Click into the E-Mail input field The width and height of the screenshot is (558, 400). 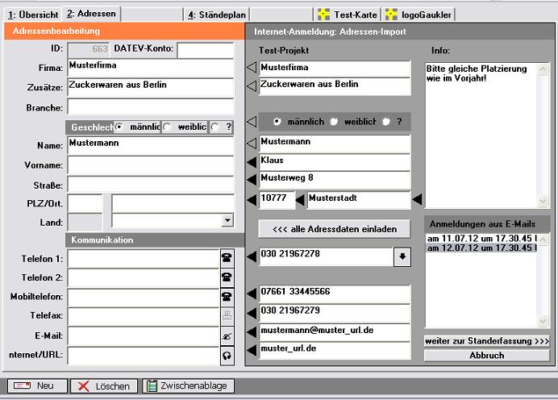coord(144,336)
